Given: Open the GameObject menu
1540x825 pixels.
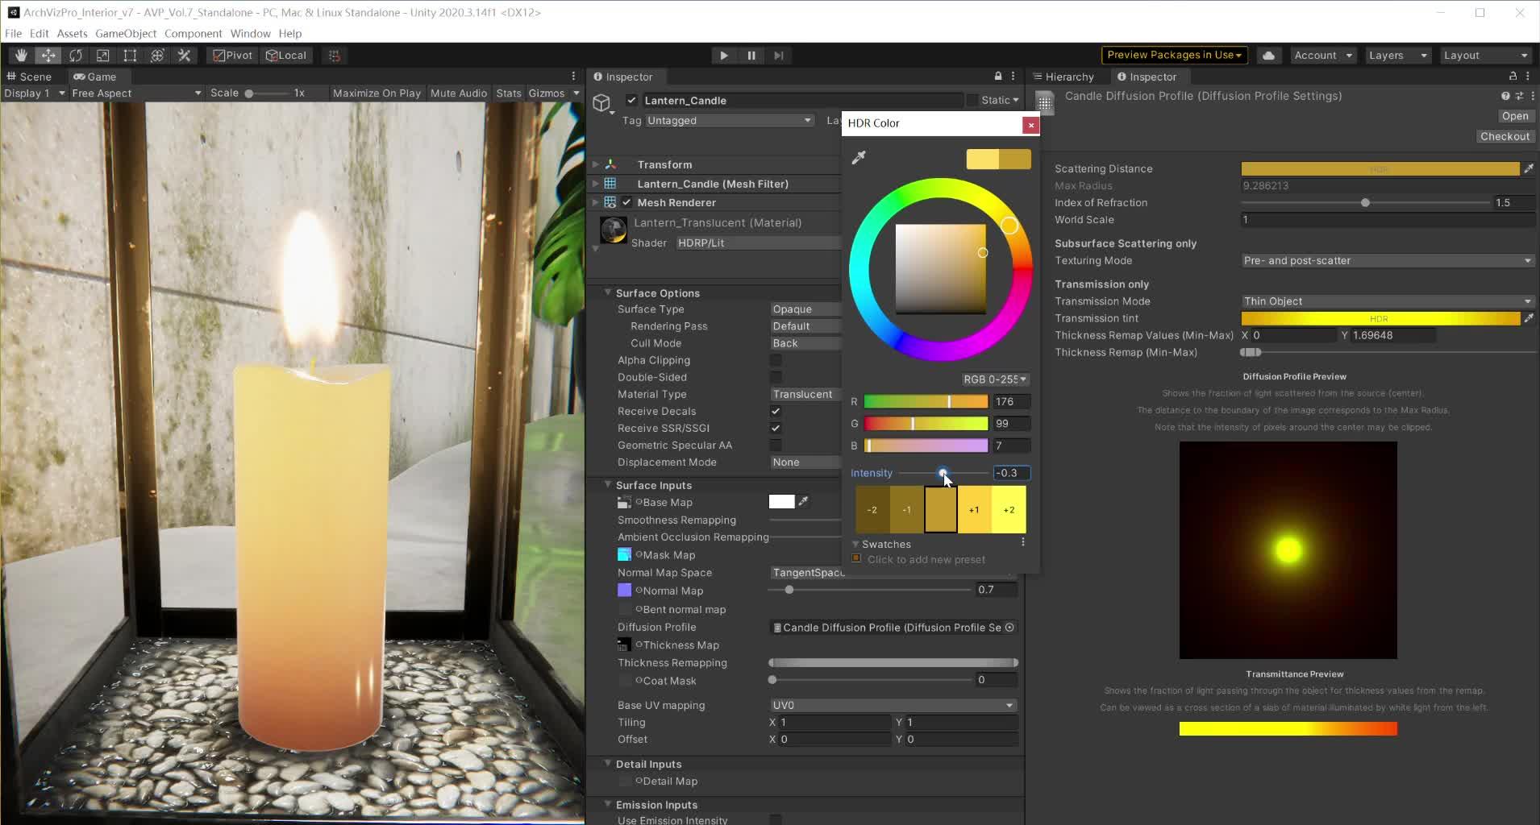Looking at the screenshot, I should (126, 33).
